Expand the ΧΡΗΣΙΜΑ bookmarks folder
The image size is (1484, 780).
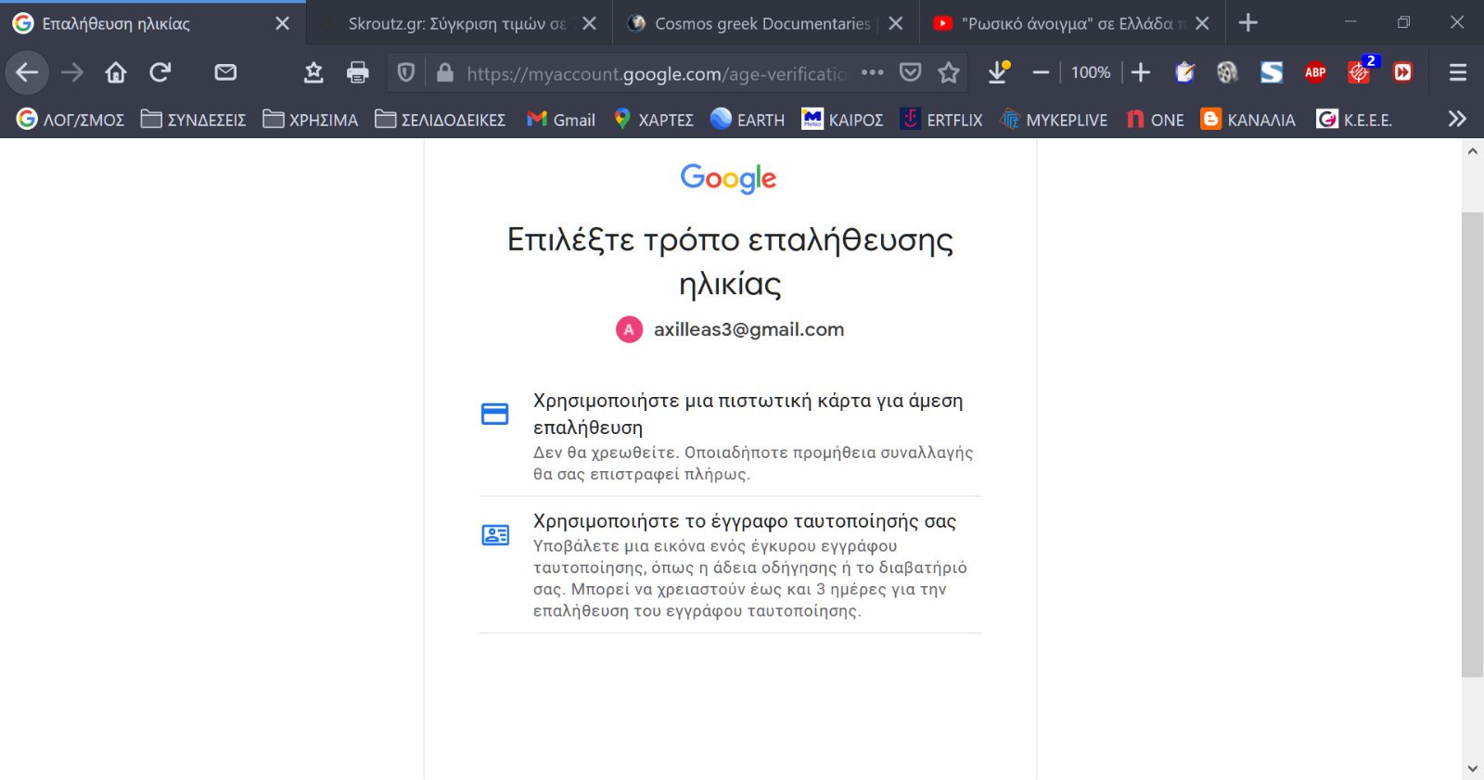(x=311, y=120)
